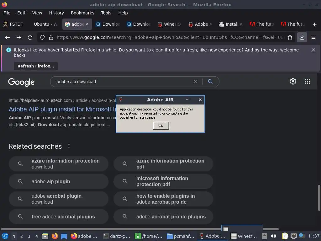Screen dimensions: 321x241
Task: Switch to the Ubuntu tab
Action: pos(45,24)
